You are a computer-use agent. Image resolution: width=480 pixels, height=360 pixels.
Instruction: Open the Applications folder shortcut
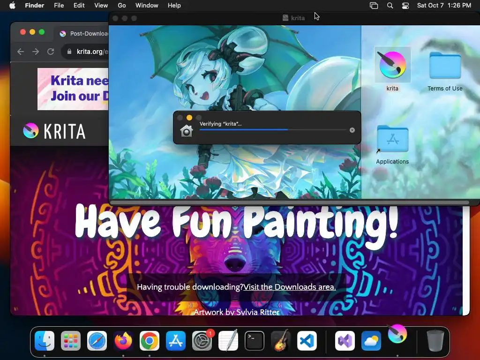click(392, 139)
